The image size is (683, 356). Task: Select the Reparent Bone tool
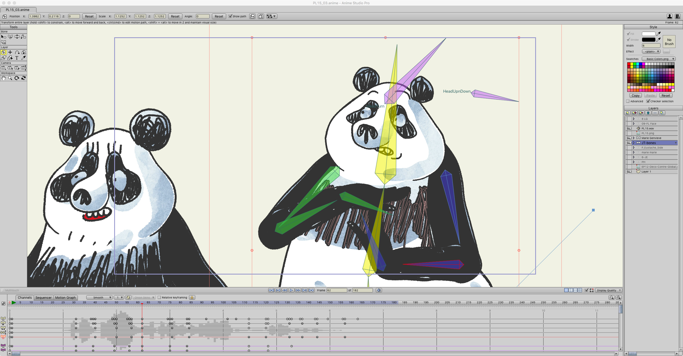[x=3, y=42]
